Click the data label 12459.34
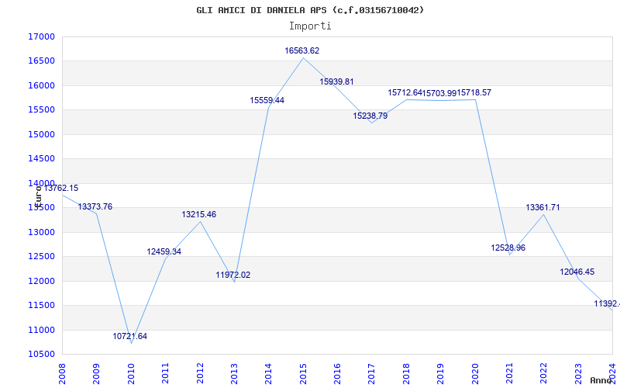 pyautogui.click(x=164, y=251)
